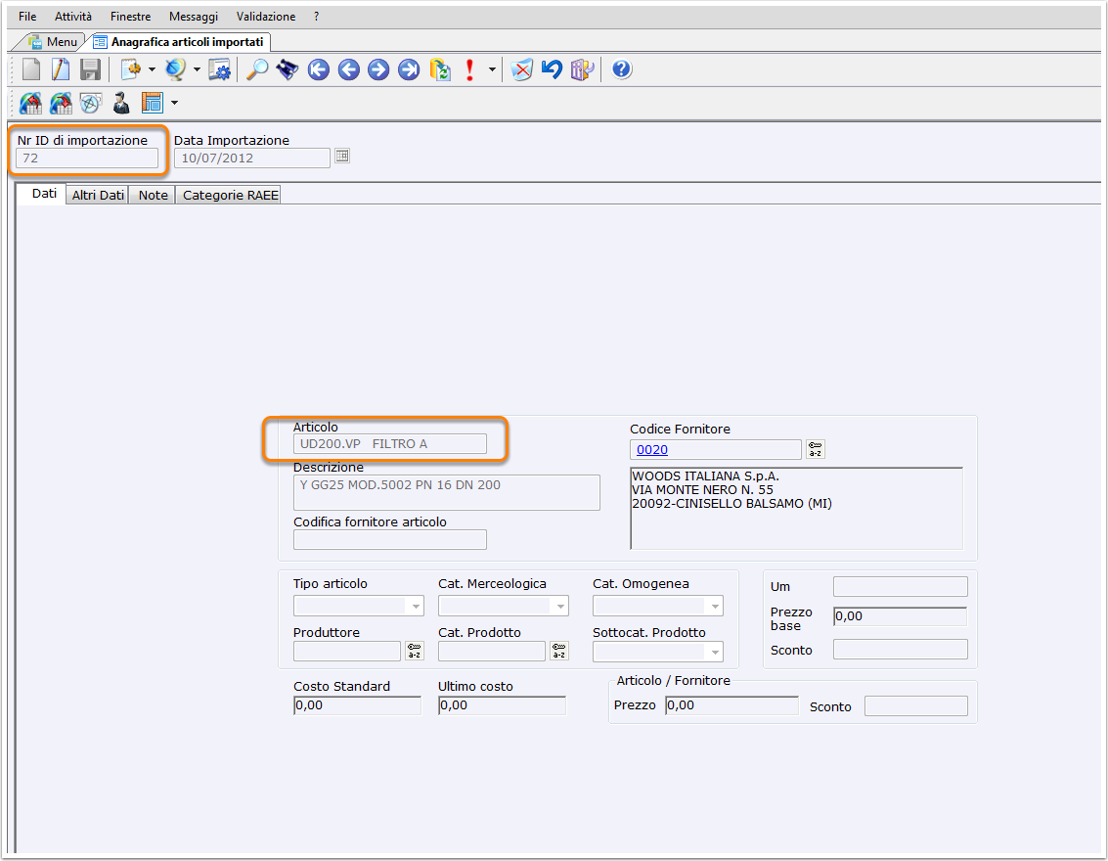The height and width of the screenshot is (861, 1108).
Task: Switch to the Altri Dati tab
Action: click(98, 195)
